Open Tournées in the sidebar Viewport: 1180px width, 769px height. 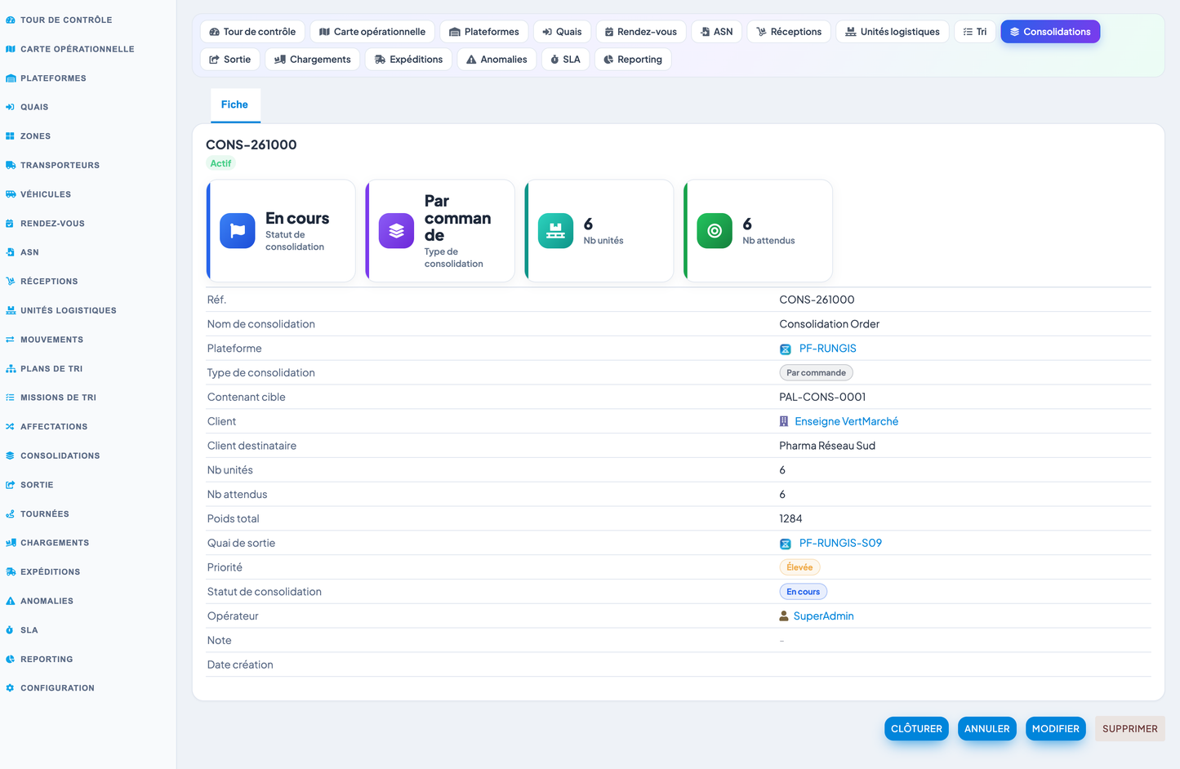[x=37, y=514]
